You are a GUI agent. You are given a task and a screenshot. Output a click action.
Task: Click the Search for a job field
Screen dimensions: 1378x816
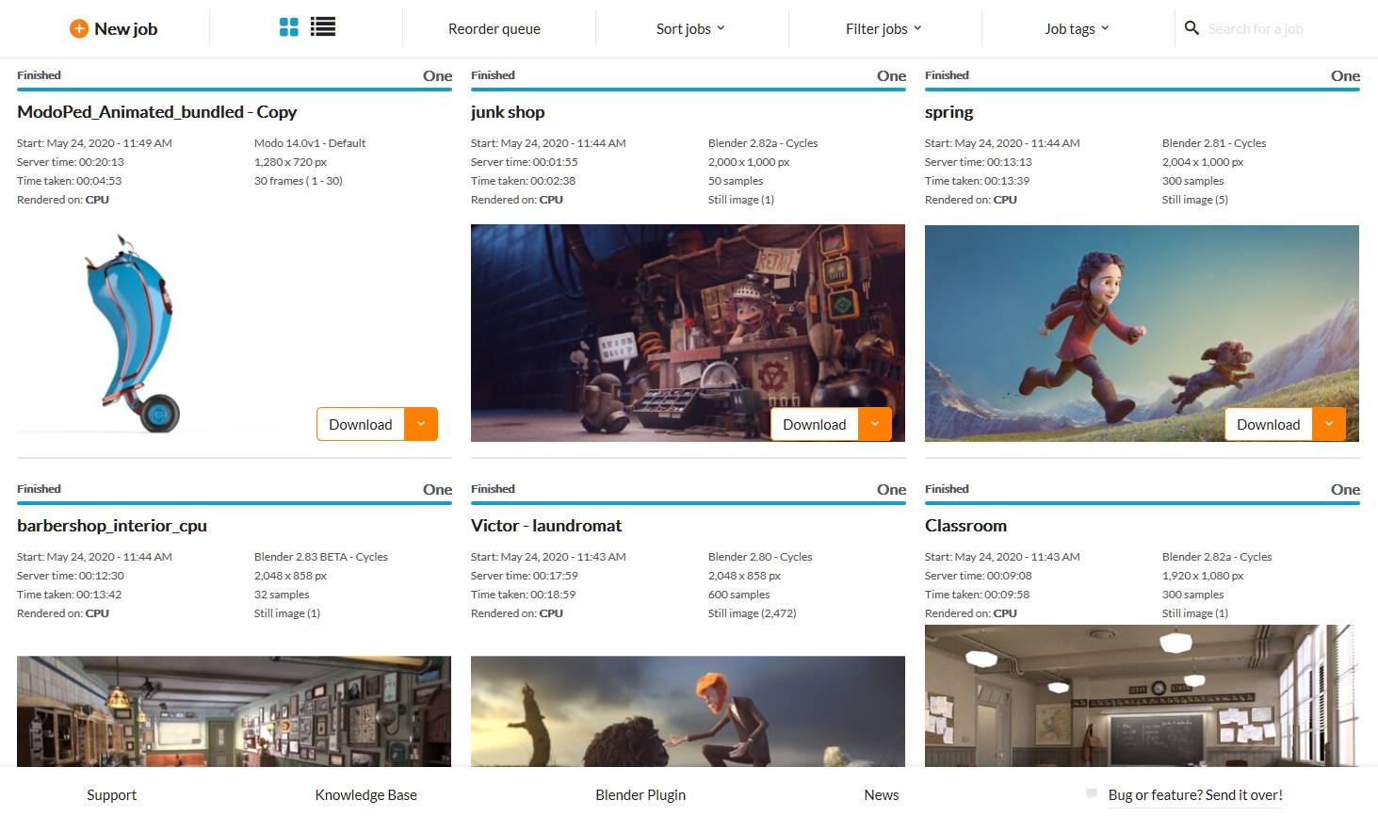click(1262, 28)
